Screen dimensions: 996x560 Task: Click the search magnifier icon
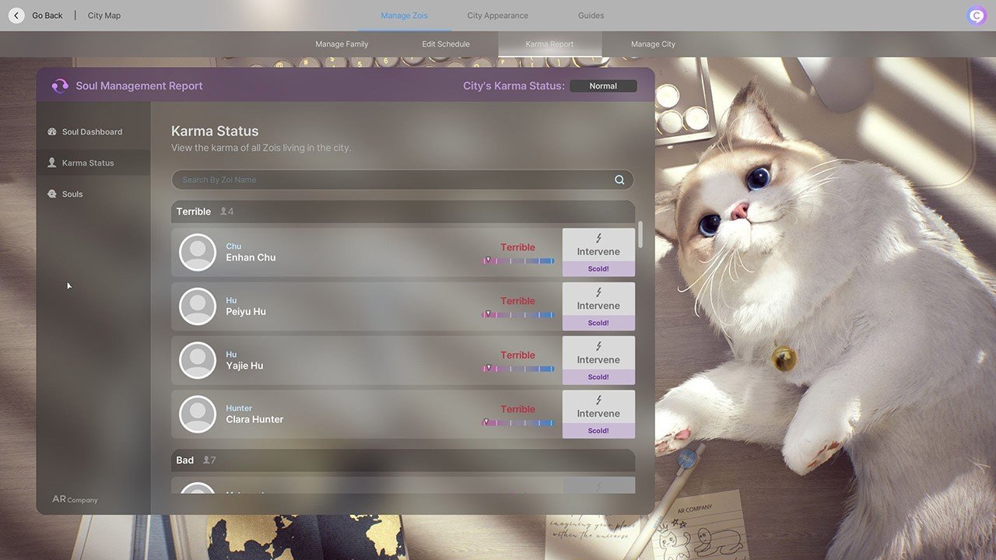point(619,180)
